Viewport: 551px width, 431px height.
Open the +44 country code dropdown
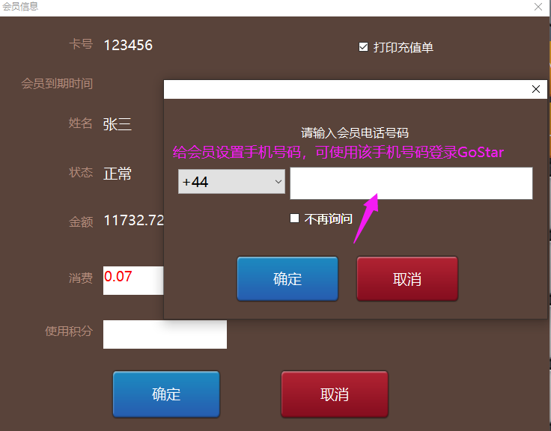click(231, 182)
